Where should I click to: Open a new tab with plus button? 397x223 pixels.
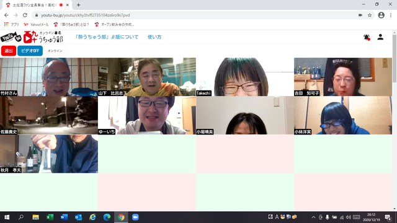click(x=78, y=5)
